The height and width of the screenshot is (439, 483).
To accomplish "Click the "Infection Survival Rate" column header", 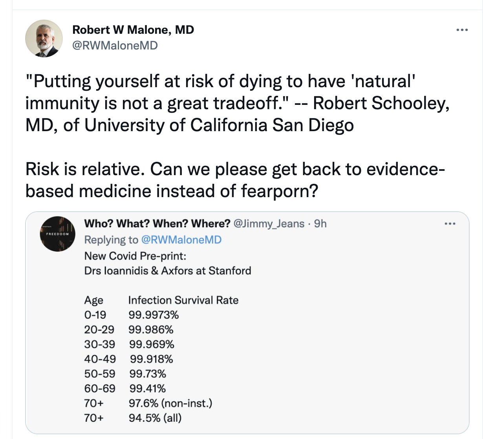I will tap(183, 300).
